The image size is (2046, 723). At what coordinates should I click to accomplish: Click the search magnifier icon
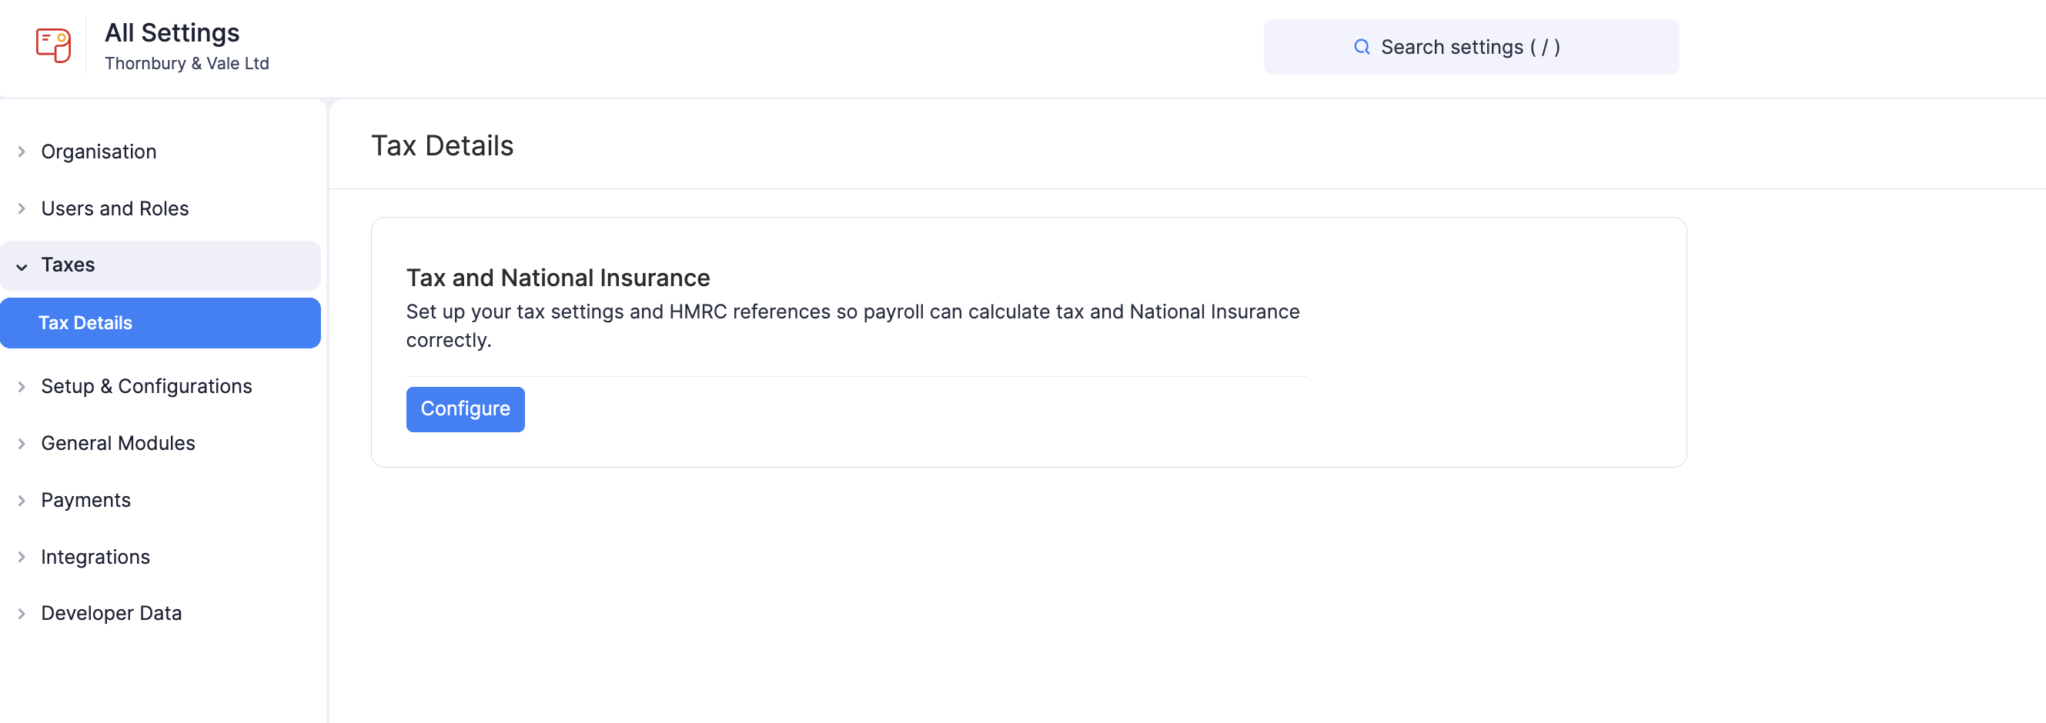[1362, 48]
